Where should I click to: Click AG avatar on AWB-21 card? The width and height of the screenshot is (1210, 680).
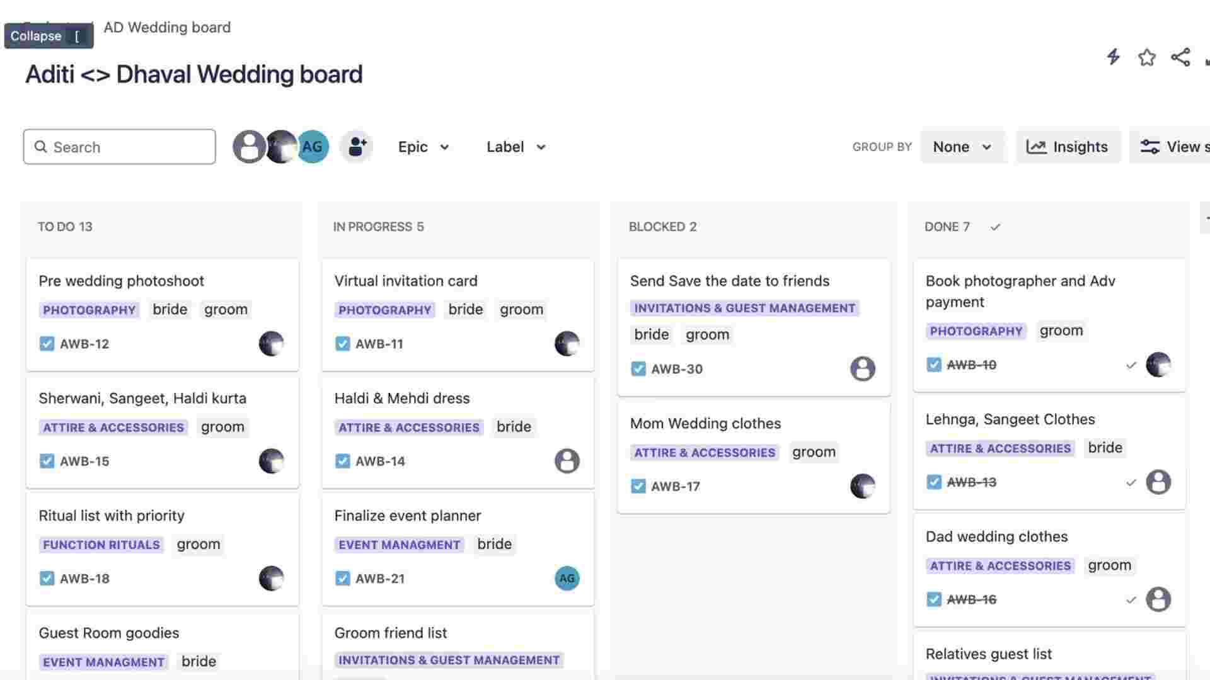tap(567, 578)
